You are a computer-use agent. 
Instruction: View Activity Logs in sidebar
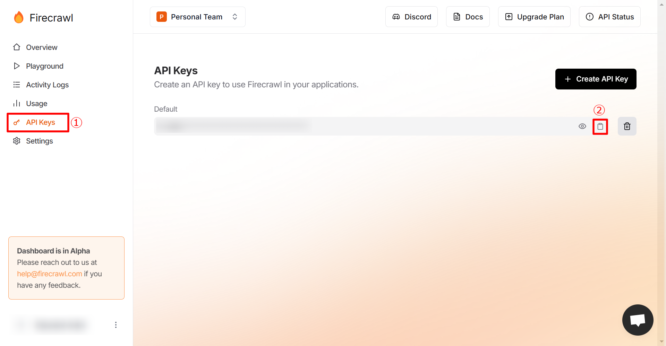47,85
